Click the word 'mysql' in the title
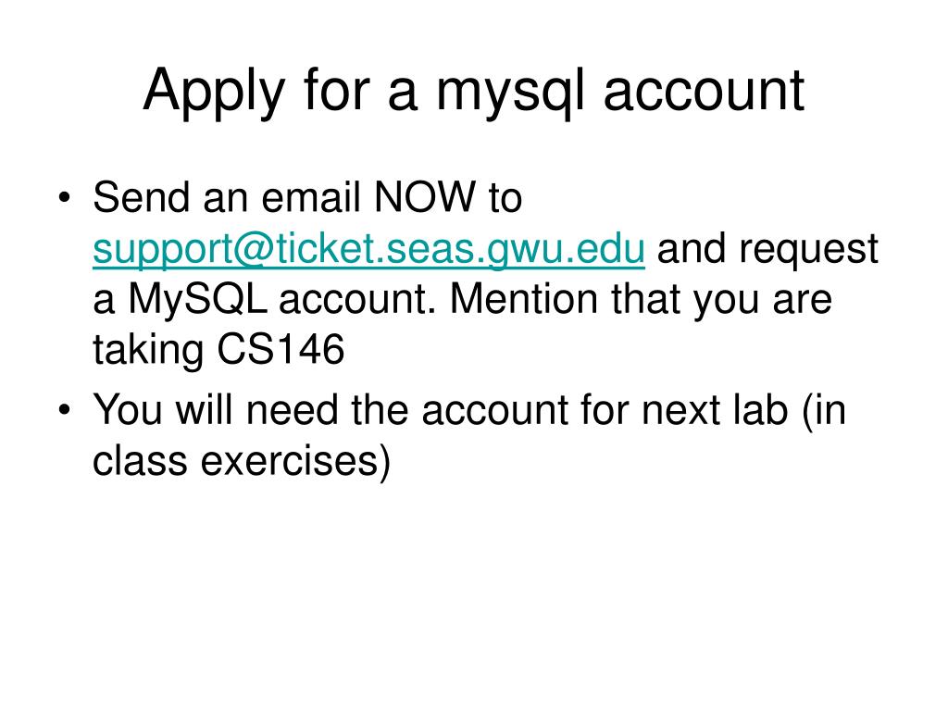The image size is (948, 711). tap(511, 94)
